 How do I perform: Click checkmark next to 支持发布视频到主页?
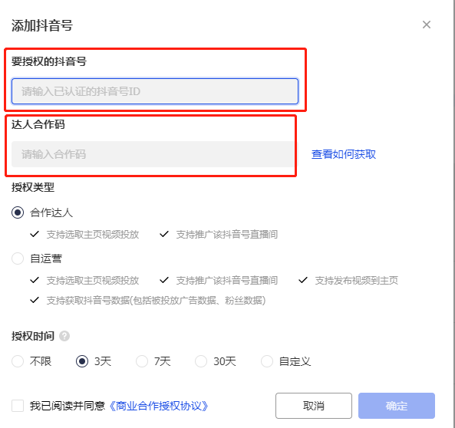303,280
